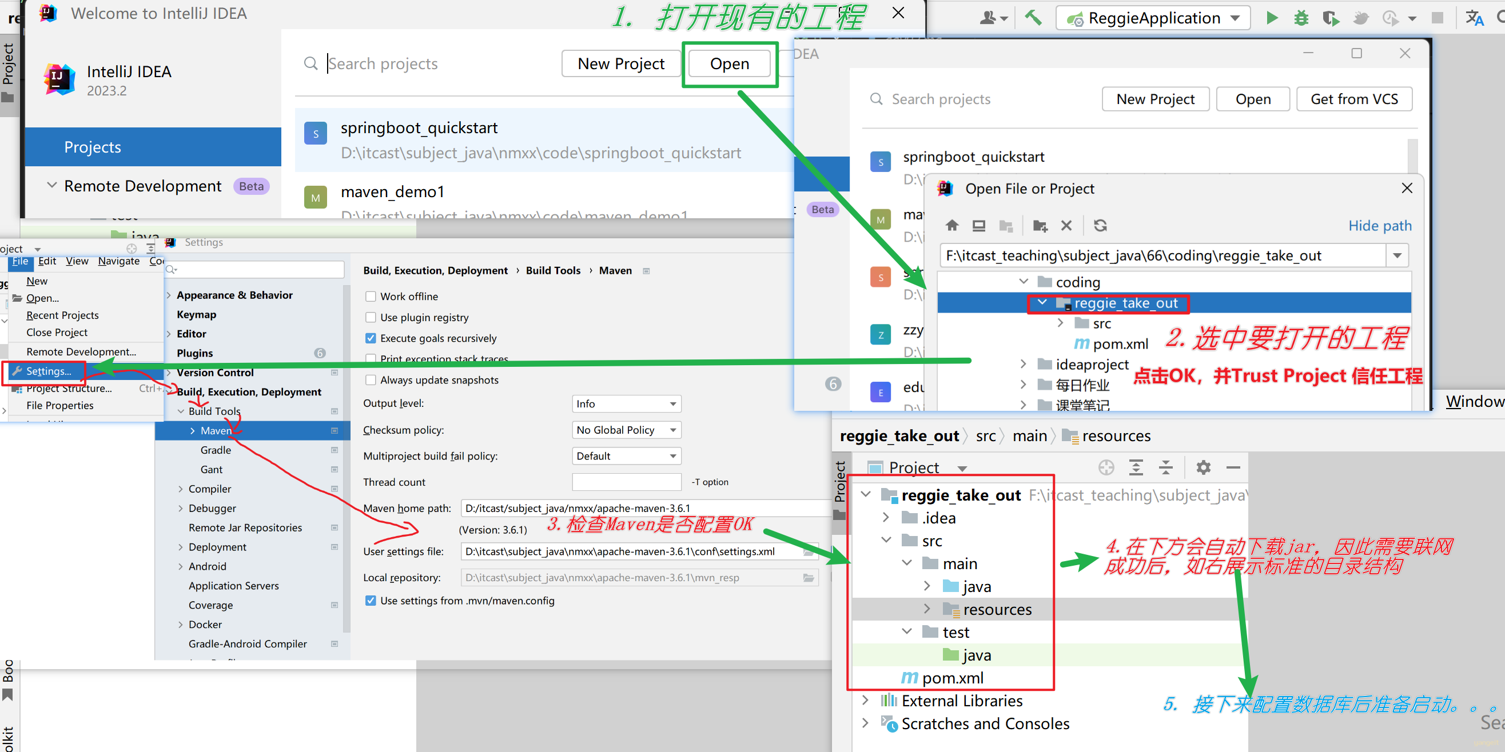Toggle Use settings from .mvn/maven.config

coord(371,601)
